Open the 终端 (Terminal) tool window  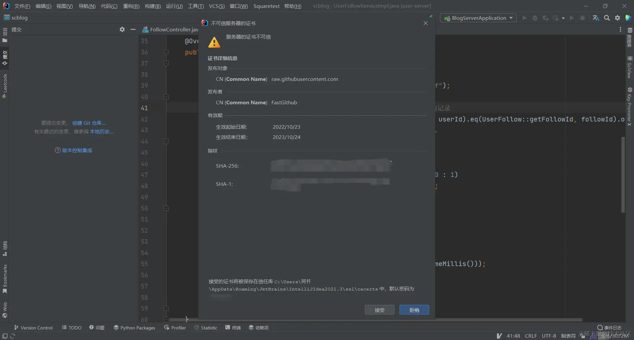pos(233,327)
